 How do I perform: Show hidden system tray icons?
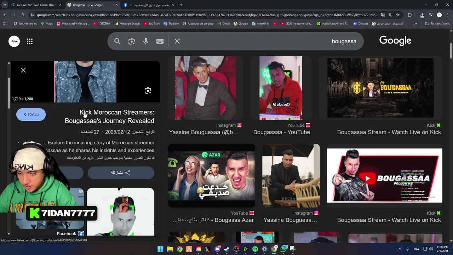400,249
